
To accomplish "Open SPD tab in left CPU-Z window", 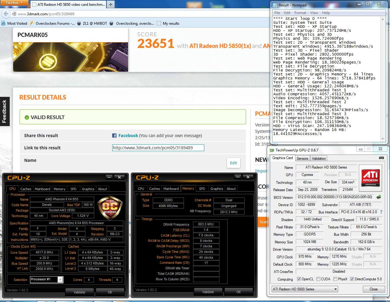I will (73, 189).
